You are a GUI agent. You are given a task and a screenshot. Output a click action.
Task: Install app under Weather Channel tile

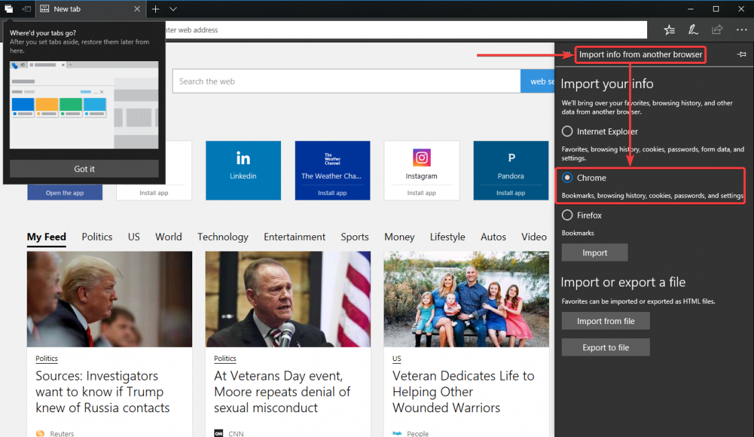point(332,193)
